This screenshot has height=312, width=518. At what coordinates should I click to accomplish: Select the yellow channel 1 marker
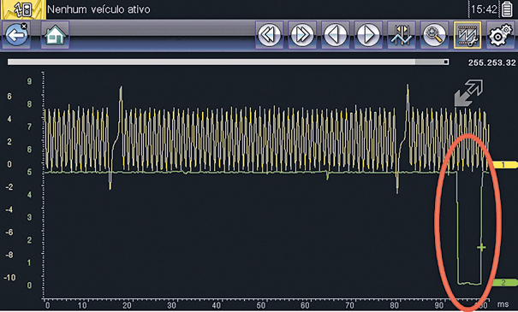tap(504, 165)
